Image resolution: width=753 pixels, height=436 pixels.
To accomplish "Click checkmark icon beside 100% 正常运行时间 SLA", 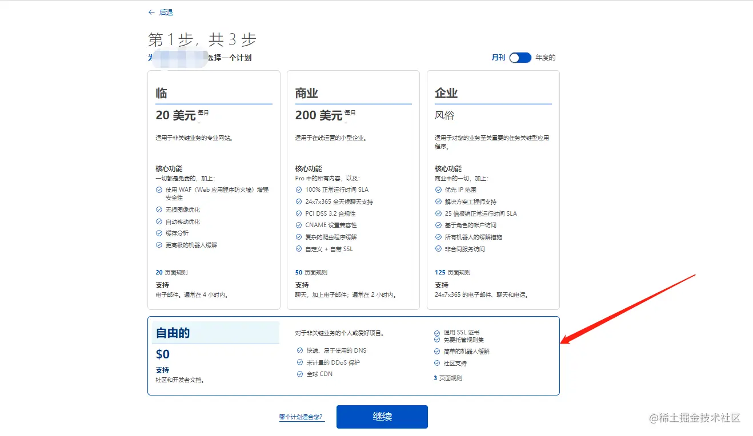I will click(x=298, y=189).
